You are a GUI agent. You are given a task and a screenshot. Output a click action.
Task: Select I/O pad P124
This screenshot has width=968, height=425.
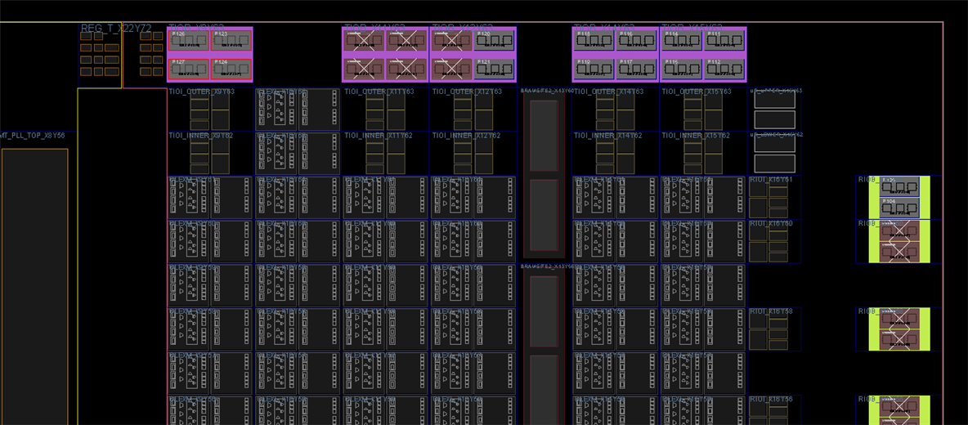pos(231,69)
